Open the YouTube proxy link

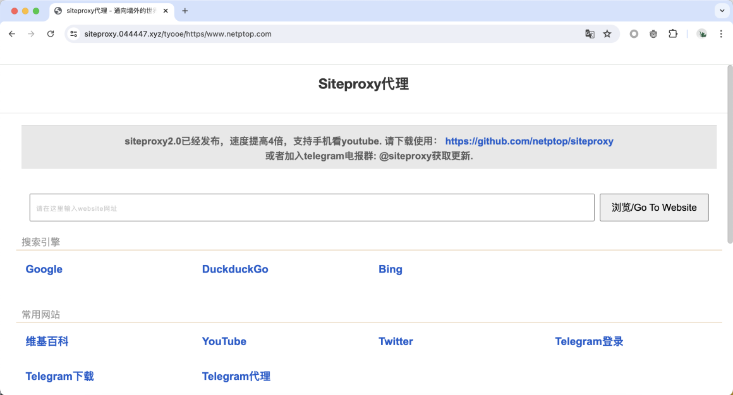(x=224, y=341)
